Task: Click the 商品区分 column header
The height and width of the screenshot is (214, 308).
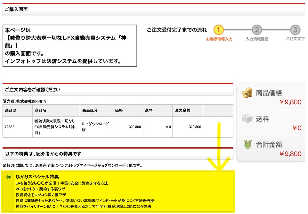Action: pyautogui.click(x=96, y=111)
